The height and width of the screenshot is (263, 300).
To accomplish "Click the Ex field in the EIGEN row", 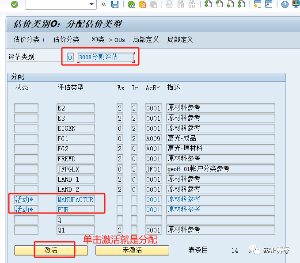I will [x=120, y=129].
